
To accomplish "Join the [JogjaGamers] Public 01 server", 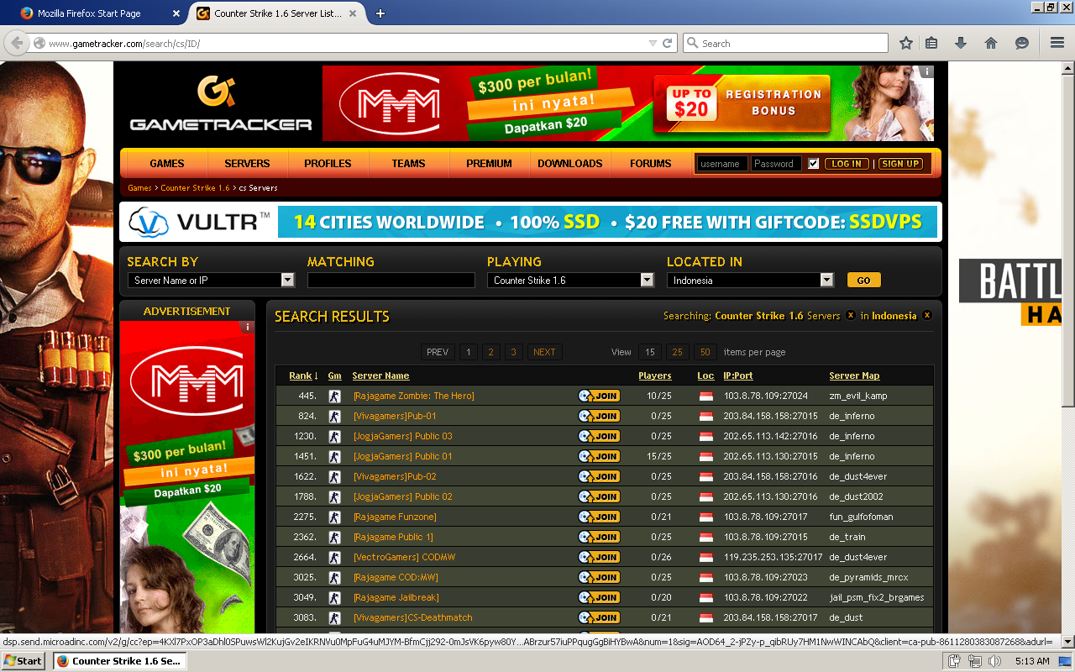I will [599, 456].
